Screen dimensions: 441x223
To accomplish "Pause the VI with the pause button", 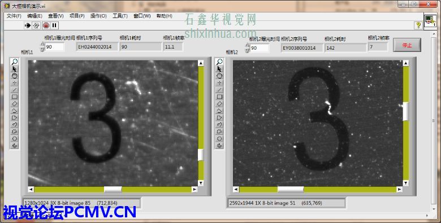I will point(55,25).
